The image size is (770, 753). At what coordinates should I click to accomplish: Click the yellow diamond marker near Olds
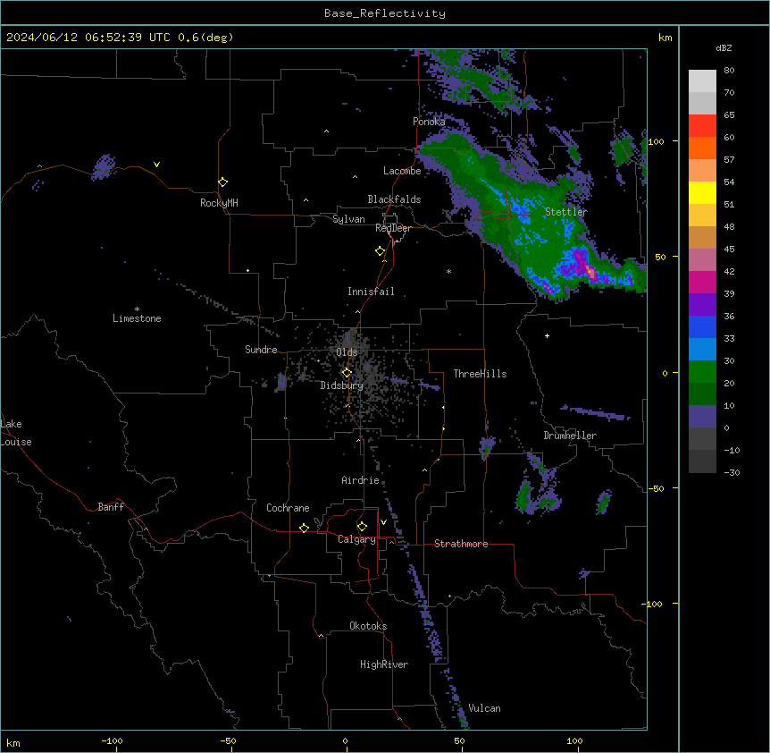coord(347,372)
